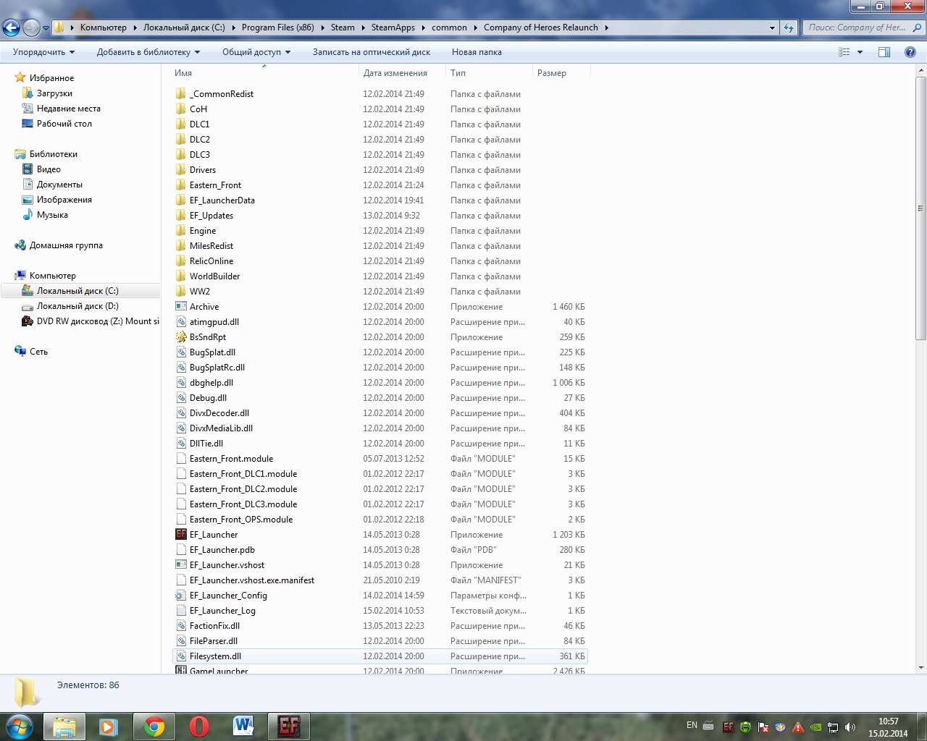Create a folder with Новая папка

click(x=477, y=52)
